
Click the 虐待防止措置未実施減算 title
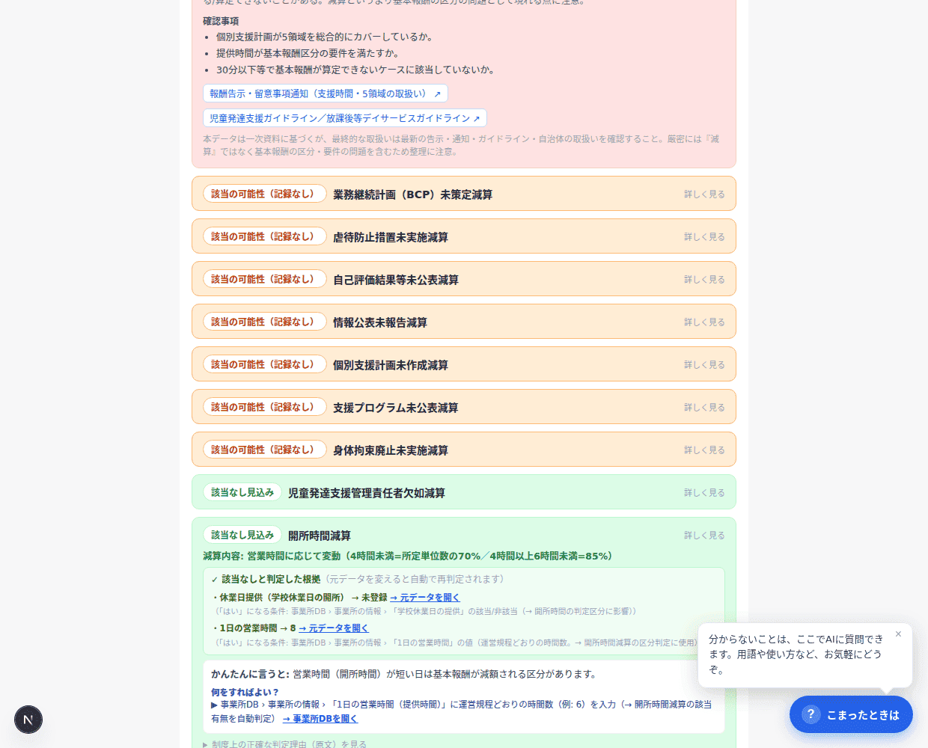(x=391, y=237)
